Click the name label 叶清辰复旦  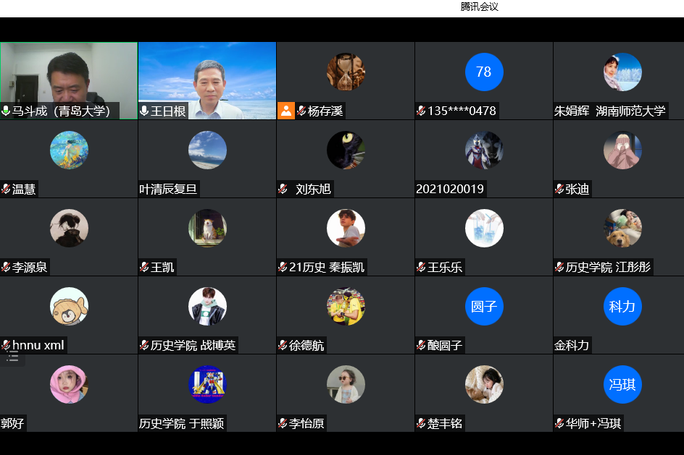[168, 189]
